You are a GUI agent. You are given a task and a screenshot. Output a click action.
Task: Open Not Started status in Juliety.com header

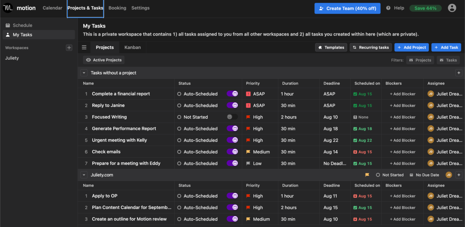pos(390,175)
